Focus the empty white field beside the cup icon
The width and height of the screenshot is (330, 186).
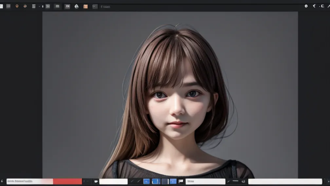[x=113, y=181]
